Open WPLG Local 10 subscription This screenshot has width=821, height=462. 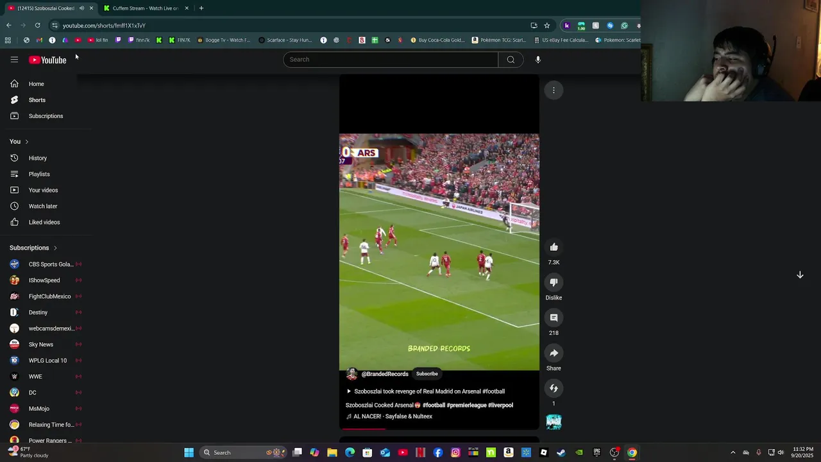pyautogui.click(x=45, y=361)
